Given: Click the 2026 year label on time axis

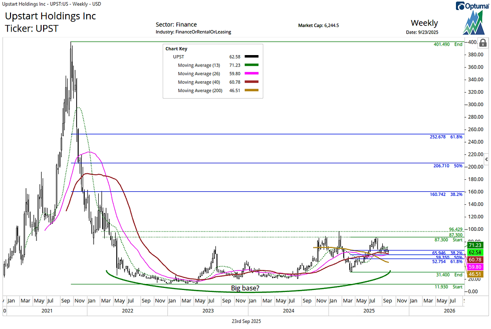Looking at the screenshot, I should 449,310.
